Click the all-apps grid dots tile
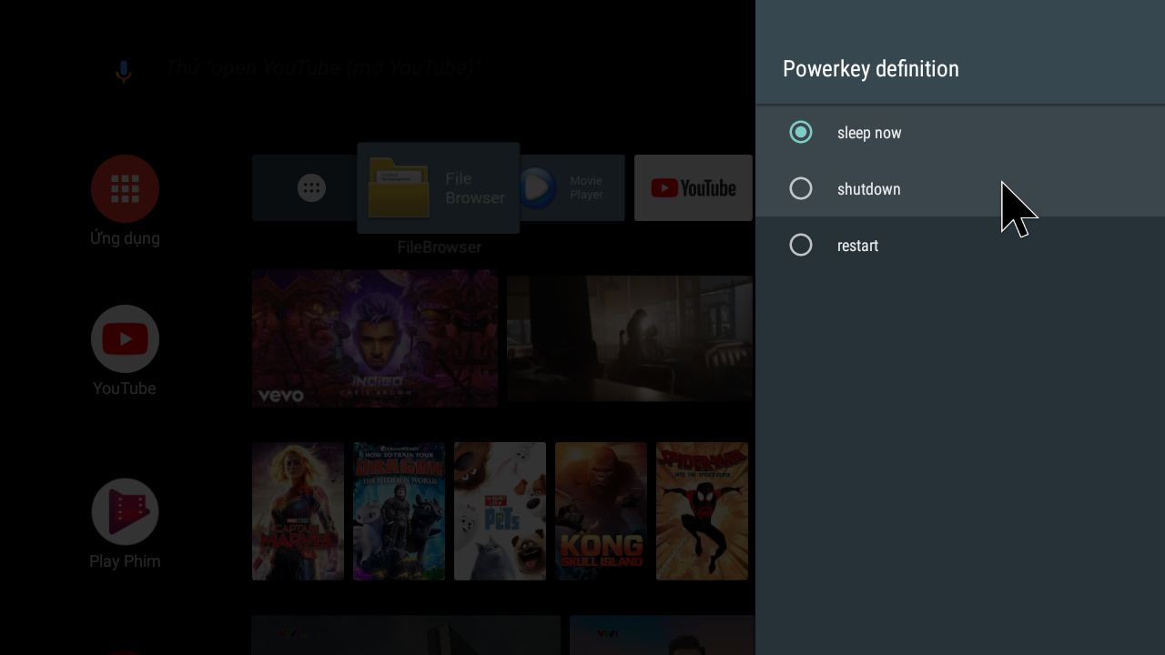This screenshot has height=655, width=1165. 310,188
